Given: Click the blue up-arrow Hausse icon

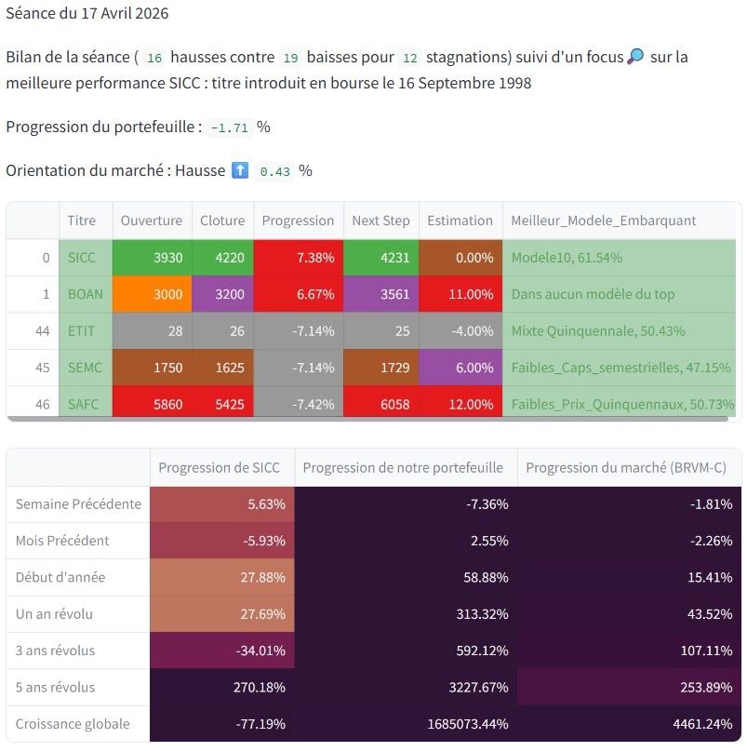Looking at the screenshot, I should [x=240, y=170].
